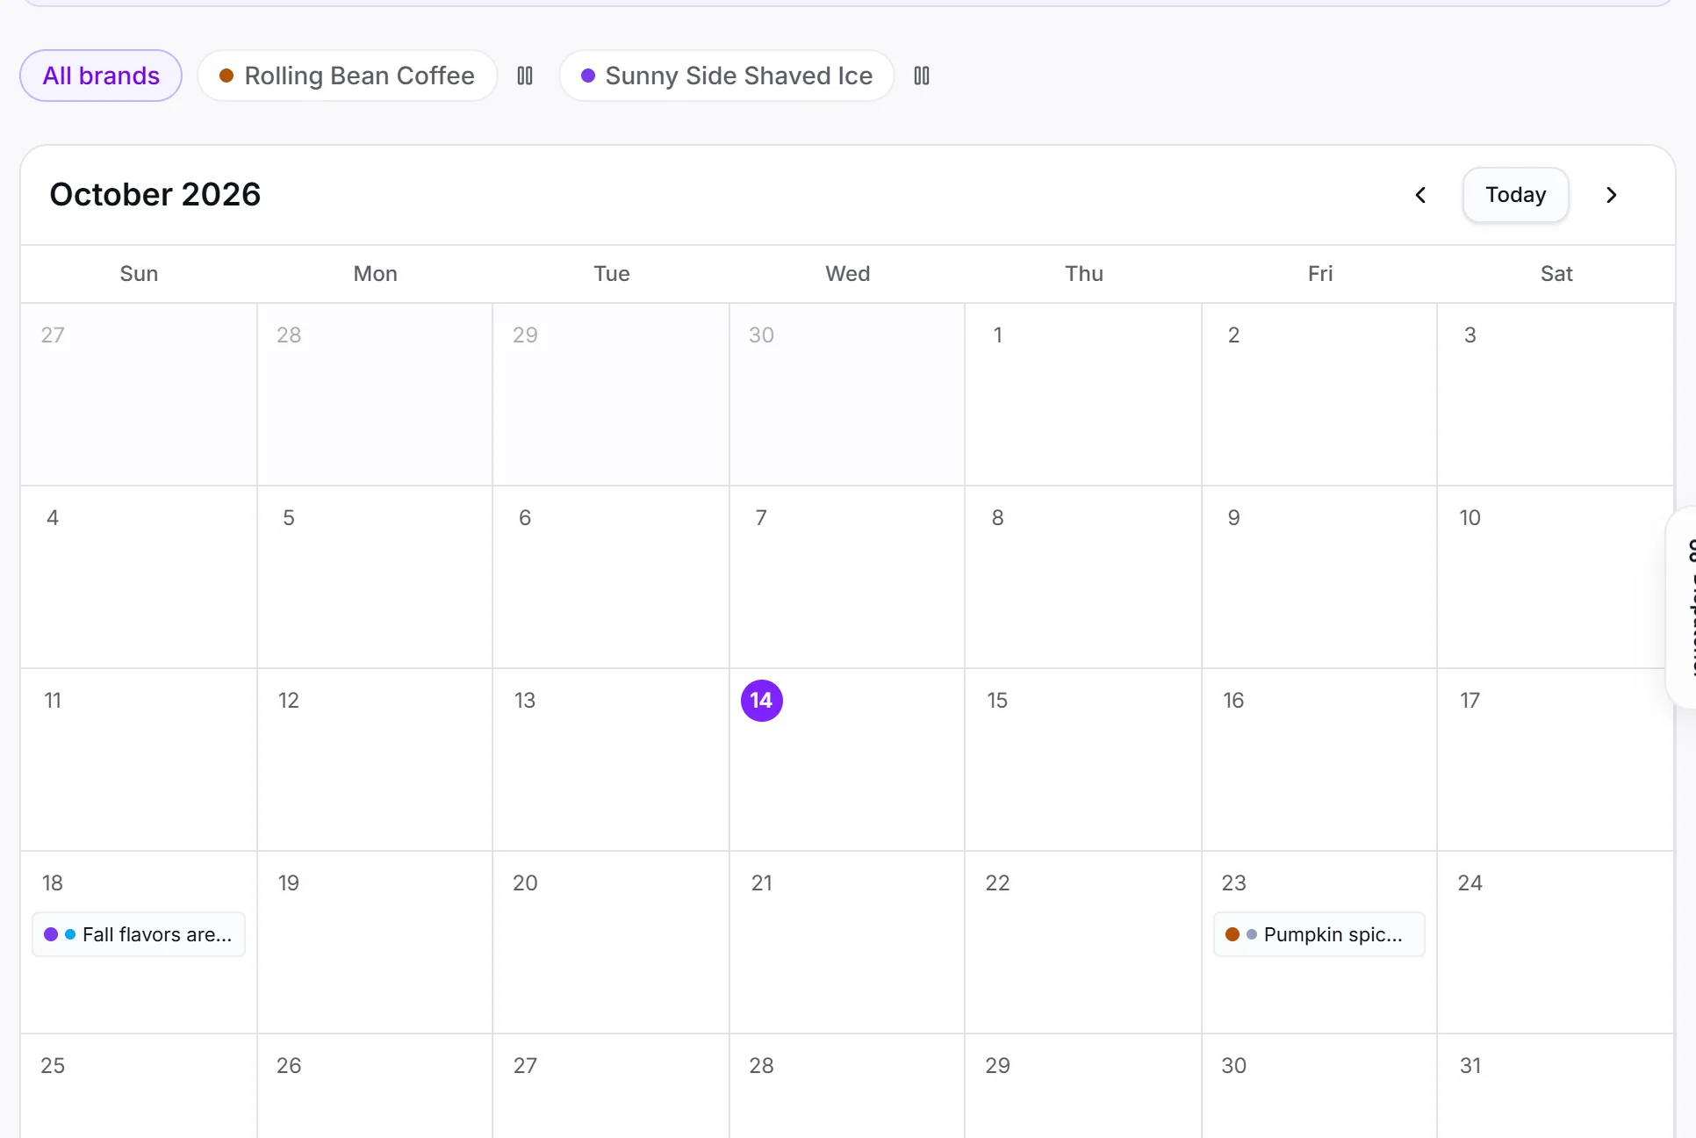Pause Rolling Bean Coffee brand icon
Image resolution: width=1696 pixels, height=1138 pixels.
tap(525, 76)
